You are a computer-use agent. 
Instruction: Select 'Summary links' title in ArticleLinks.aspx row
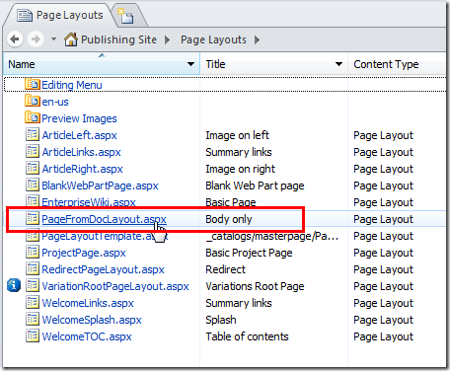coord(239,152)
